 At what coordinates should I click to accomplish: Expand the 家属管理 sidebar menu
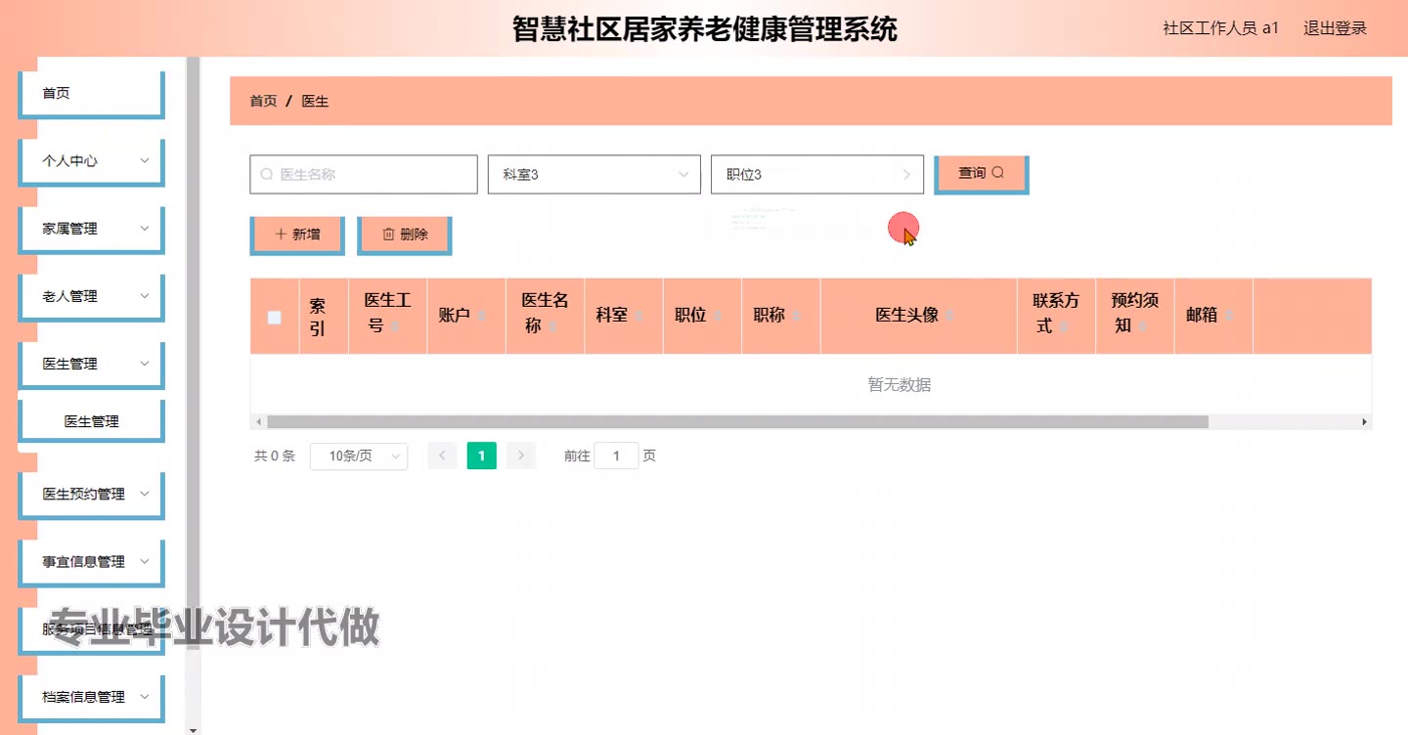click(x=91, y=229)
